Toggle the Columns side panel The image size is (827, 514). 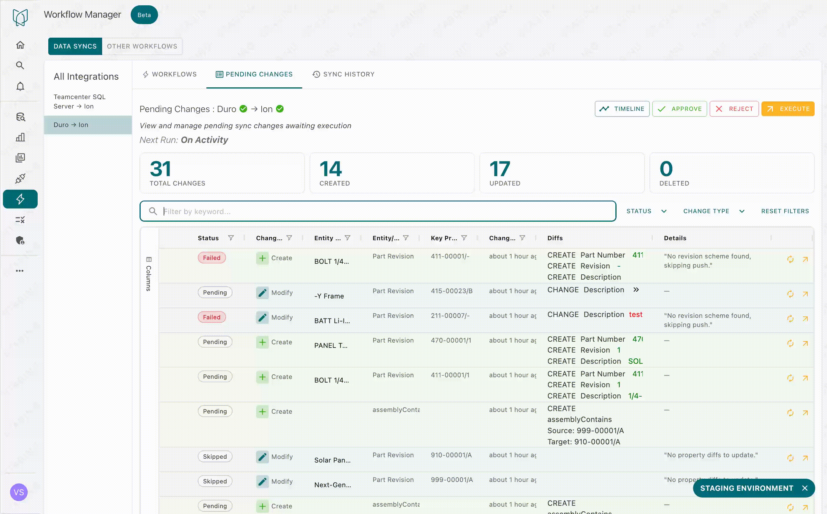(x=149, y=274)
